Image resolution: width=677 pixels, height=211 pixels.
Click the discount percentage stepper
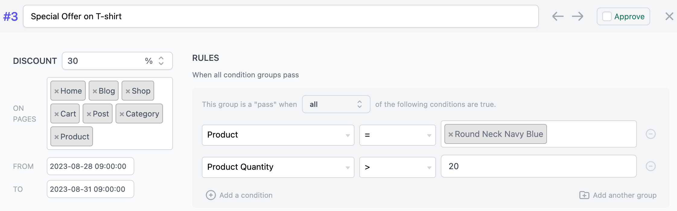[161, 61]
